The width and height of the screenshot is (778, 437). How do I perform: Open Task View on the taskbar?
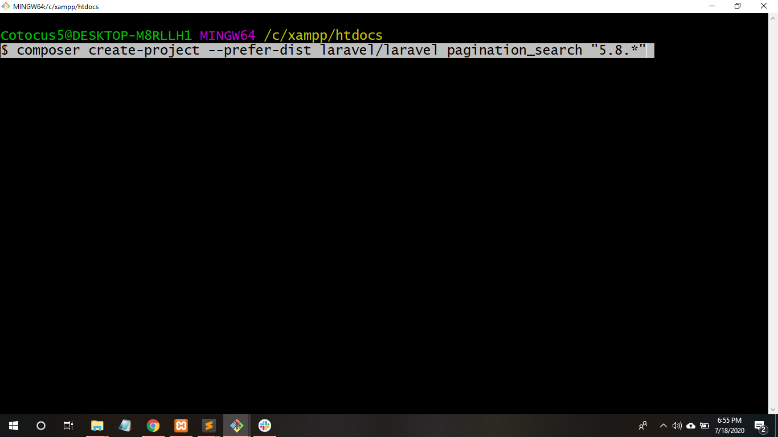click(x=68, y=426)
